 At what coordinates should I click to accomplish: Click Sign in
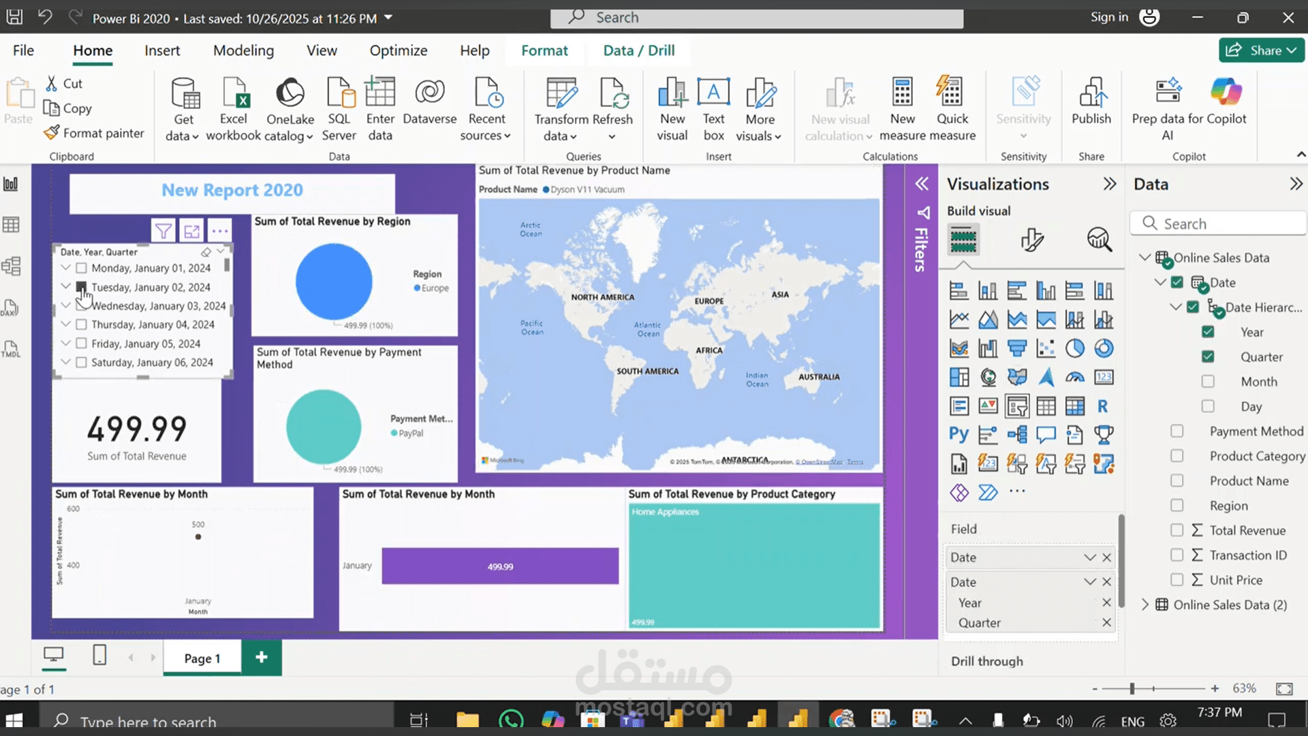tap(1109, 17)
